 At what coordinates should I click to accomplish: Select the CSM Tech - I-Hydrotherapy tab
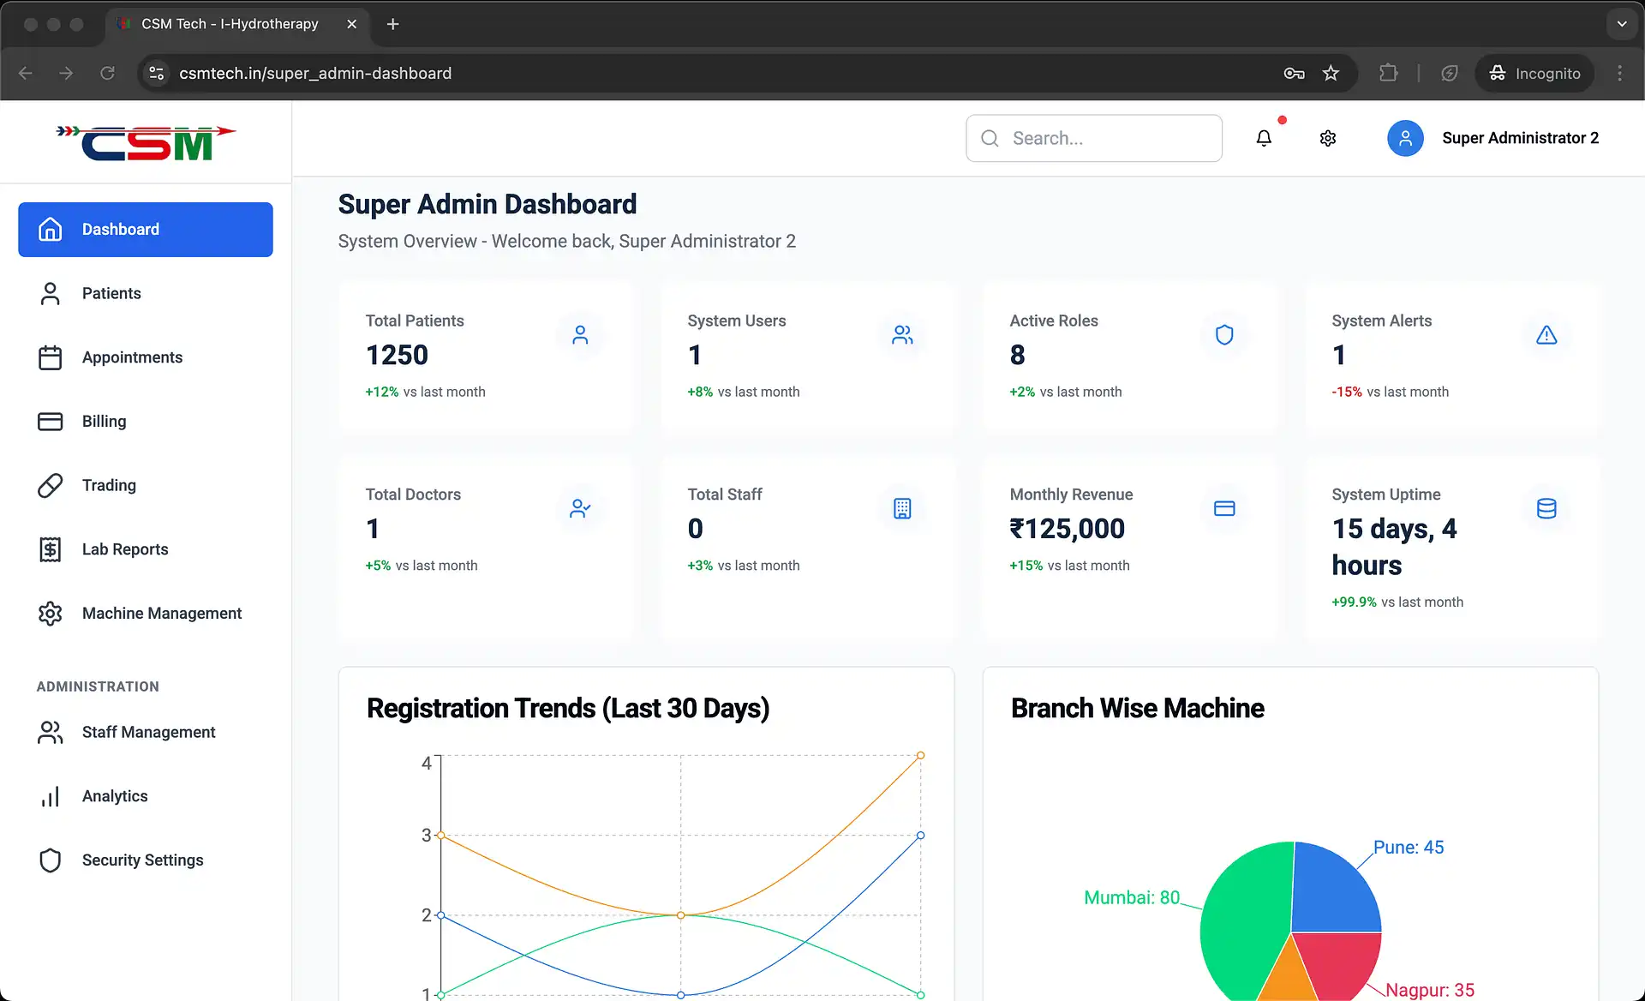click(237, 24)
